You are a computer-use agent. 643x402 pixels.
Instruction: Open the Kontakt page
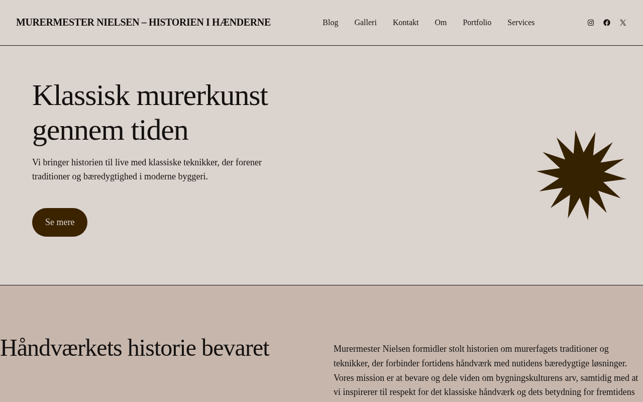coord(405,23)
